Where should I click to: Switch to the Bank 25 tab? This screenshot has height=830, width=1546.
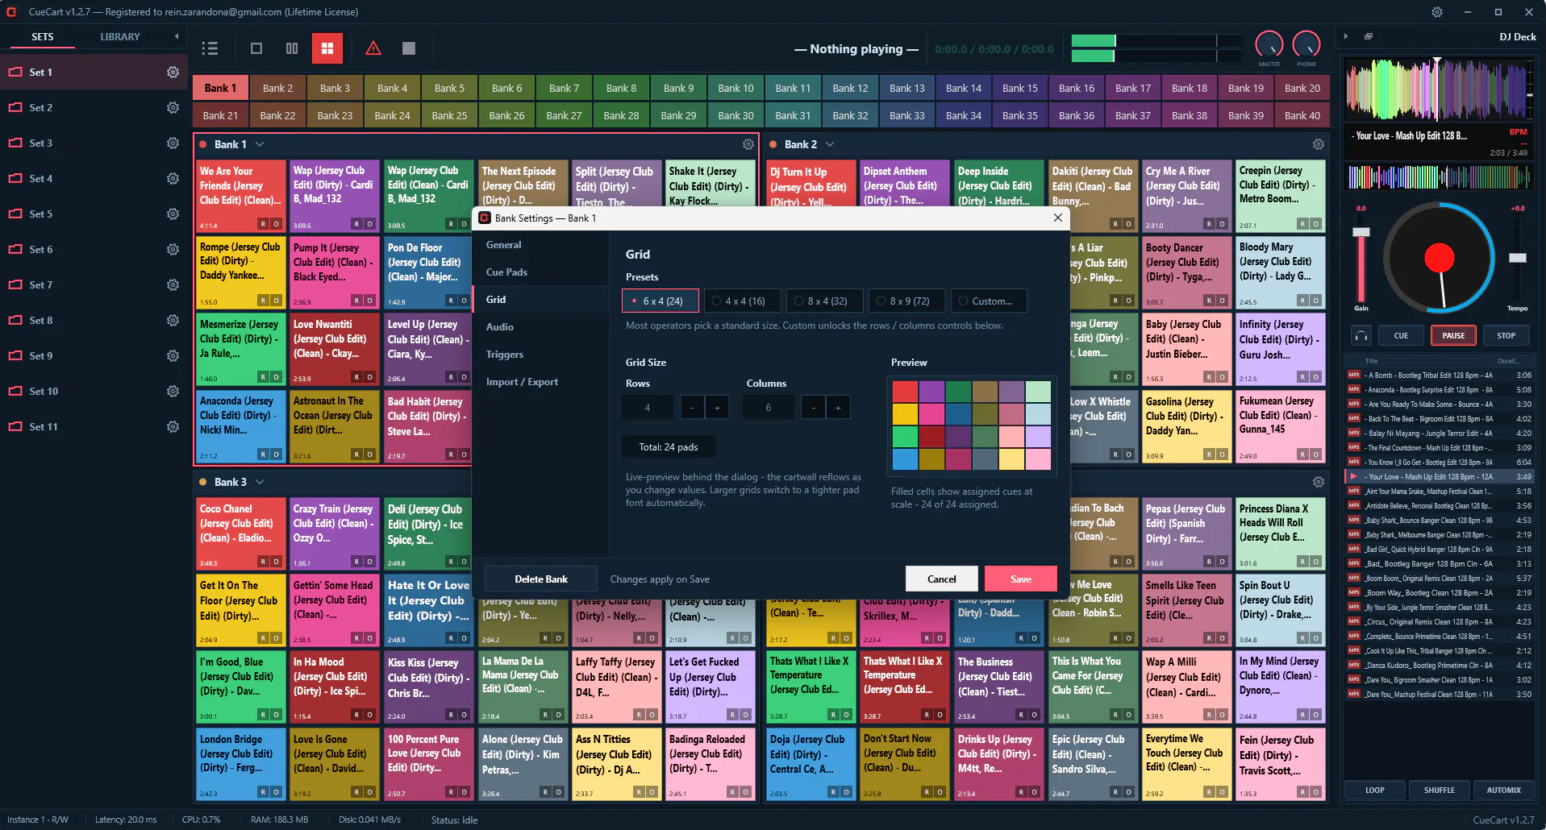[x=449, y=116]
